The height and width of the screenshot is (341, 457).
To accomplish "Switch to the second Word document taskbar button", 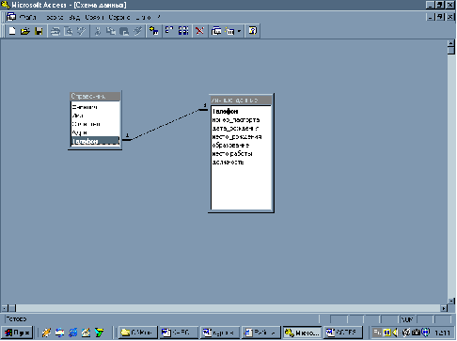I will [220, 333].
